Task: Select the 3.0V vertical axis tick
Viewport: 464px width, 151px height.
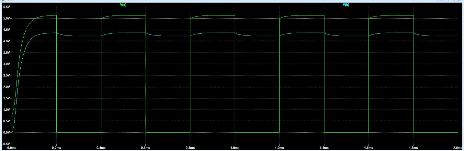Action: point(6,64)
